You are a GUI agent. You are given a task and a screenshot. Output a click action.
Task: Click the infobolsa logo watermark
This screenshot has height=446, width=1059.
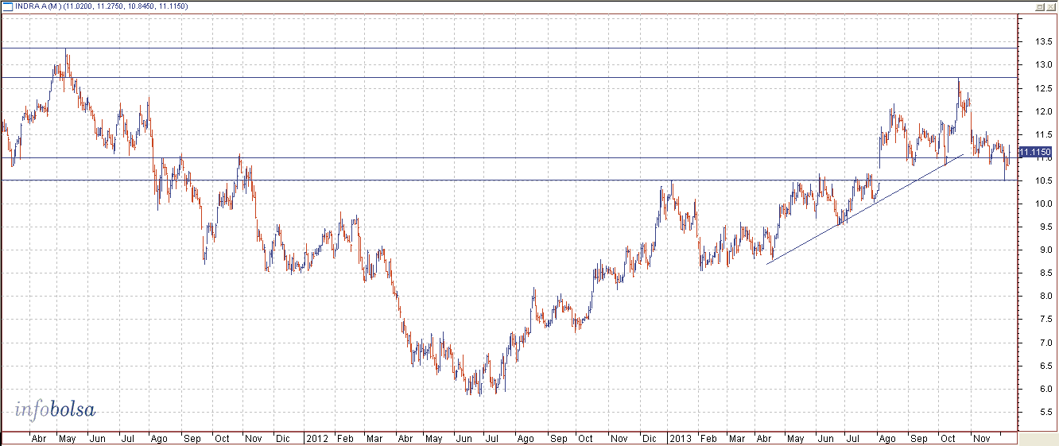[x=55, y=410]
